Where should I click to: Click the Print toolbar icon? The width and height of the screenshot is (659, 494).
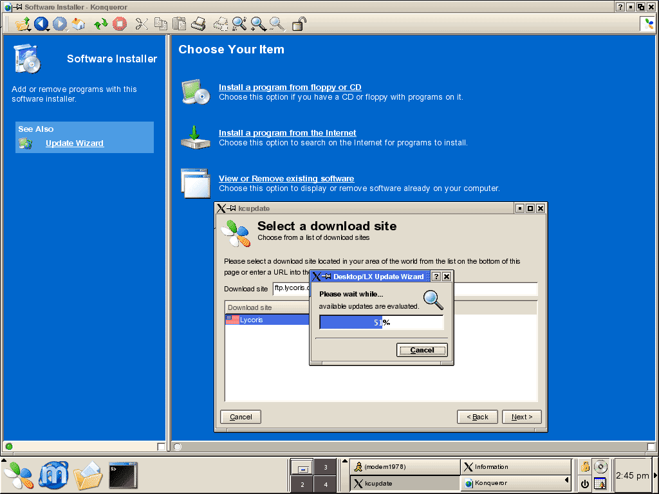click(x=198, y=24)
